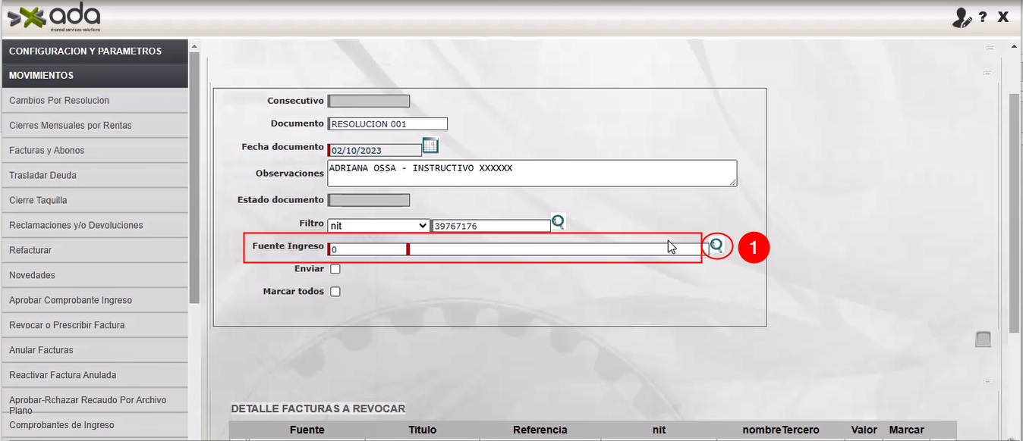Viewport: 1023px width, 441px height.
Task: Open the user profile edit icon
Action: click(x=962, y=17)
